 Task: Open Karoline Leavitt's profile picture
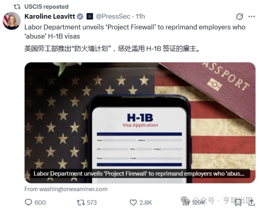coord(11,21)
